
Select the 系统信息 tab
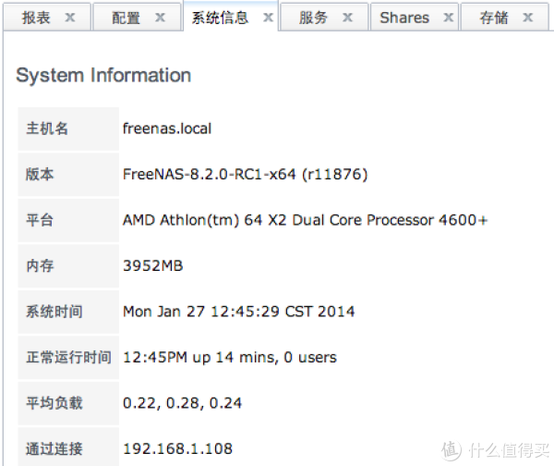tap(220, 18)
